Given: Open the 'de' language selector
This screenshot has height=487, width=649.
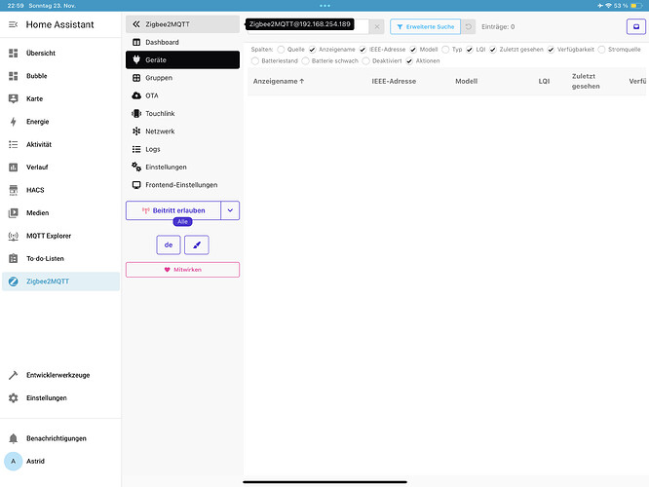Looking at the screenshot, I should point(168,244).
